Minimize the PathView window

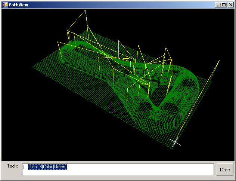pyautogui.click(x=218, y=5)
